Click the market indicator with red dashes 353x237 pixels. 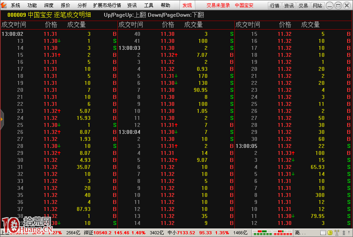[282, 233]
